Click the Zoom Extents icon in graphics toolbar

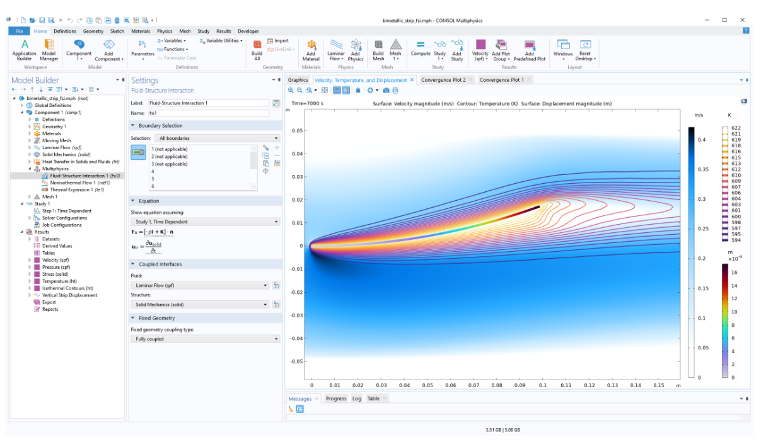pyautogui.click(x=325, y=91)
